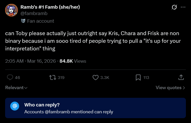Click the reply speech bubble icon
Screen dimensions: 191x123
10,77
